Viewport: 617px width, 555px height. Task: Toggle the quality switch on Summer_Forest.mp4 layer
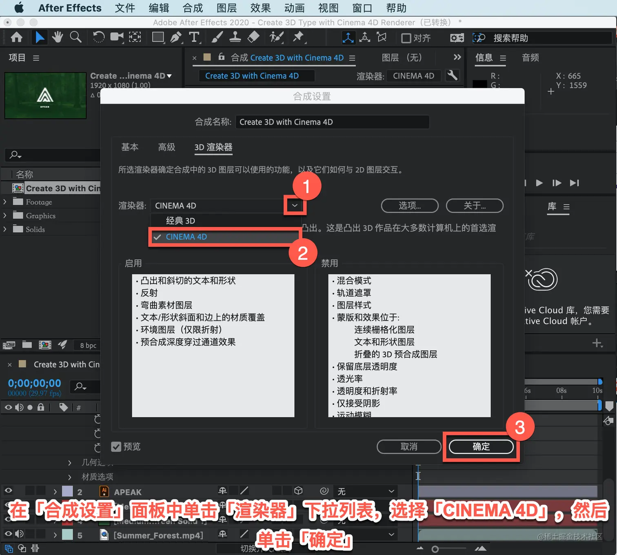(x=244, y=534)
